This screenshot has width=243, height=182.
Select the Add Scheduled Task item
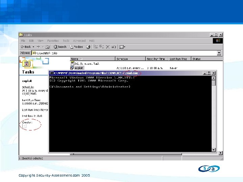[85, 63]
